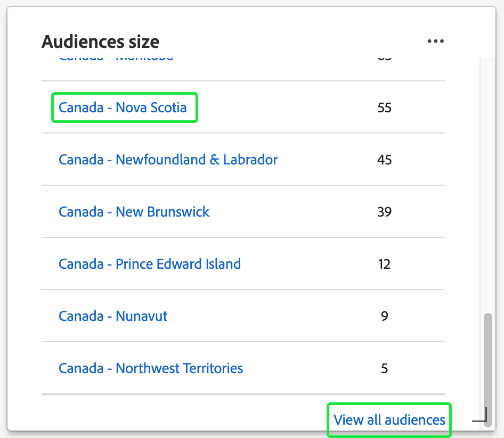Screen dimensions: 504x438
Task: Click the count 55 for Nova Scotia
Action: point(384,108)
